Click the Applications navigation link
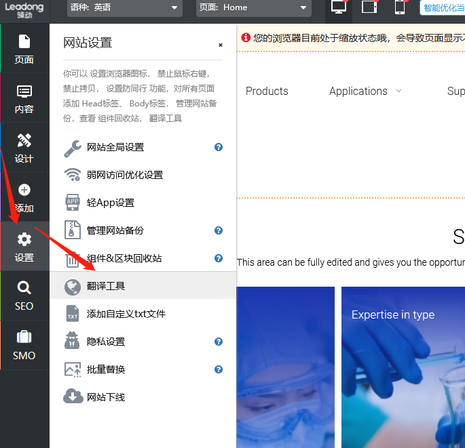Screen dimensions: 465x448 coord(358,91)
